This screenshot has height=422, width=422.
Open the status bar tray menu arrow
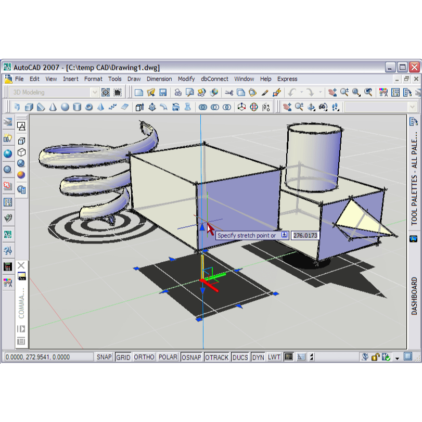pyautogui.click(x=397, y=358)
